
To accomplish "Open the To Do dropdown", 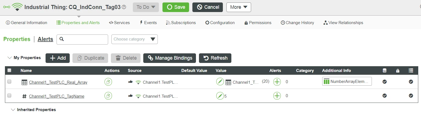I will pos(146,7).
